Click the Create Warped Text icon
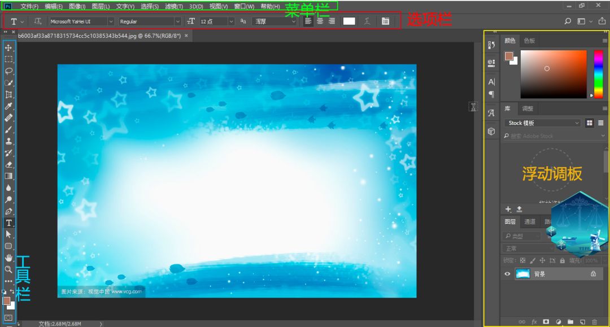 click(367, 21)
